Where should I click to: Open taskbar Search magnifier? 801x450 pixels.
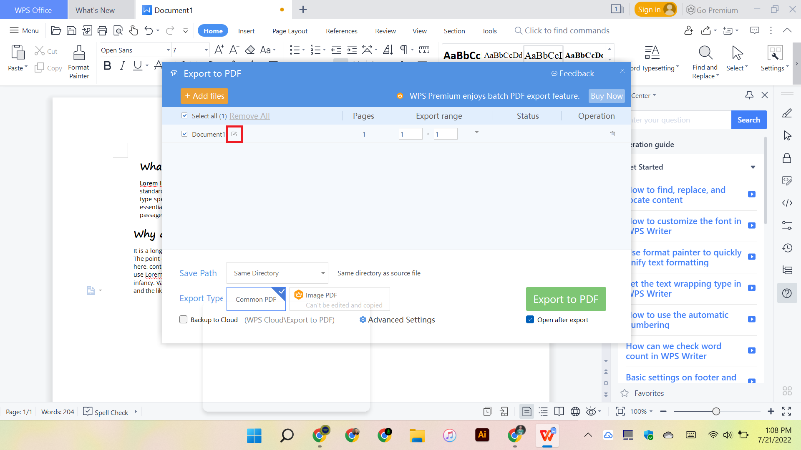[x=287, y=435]
